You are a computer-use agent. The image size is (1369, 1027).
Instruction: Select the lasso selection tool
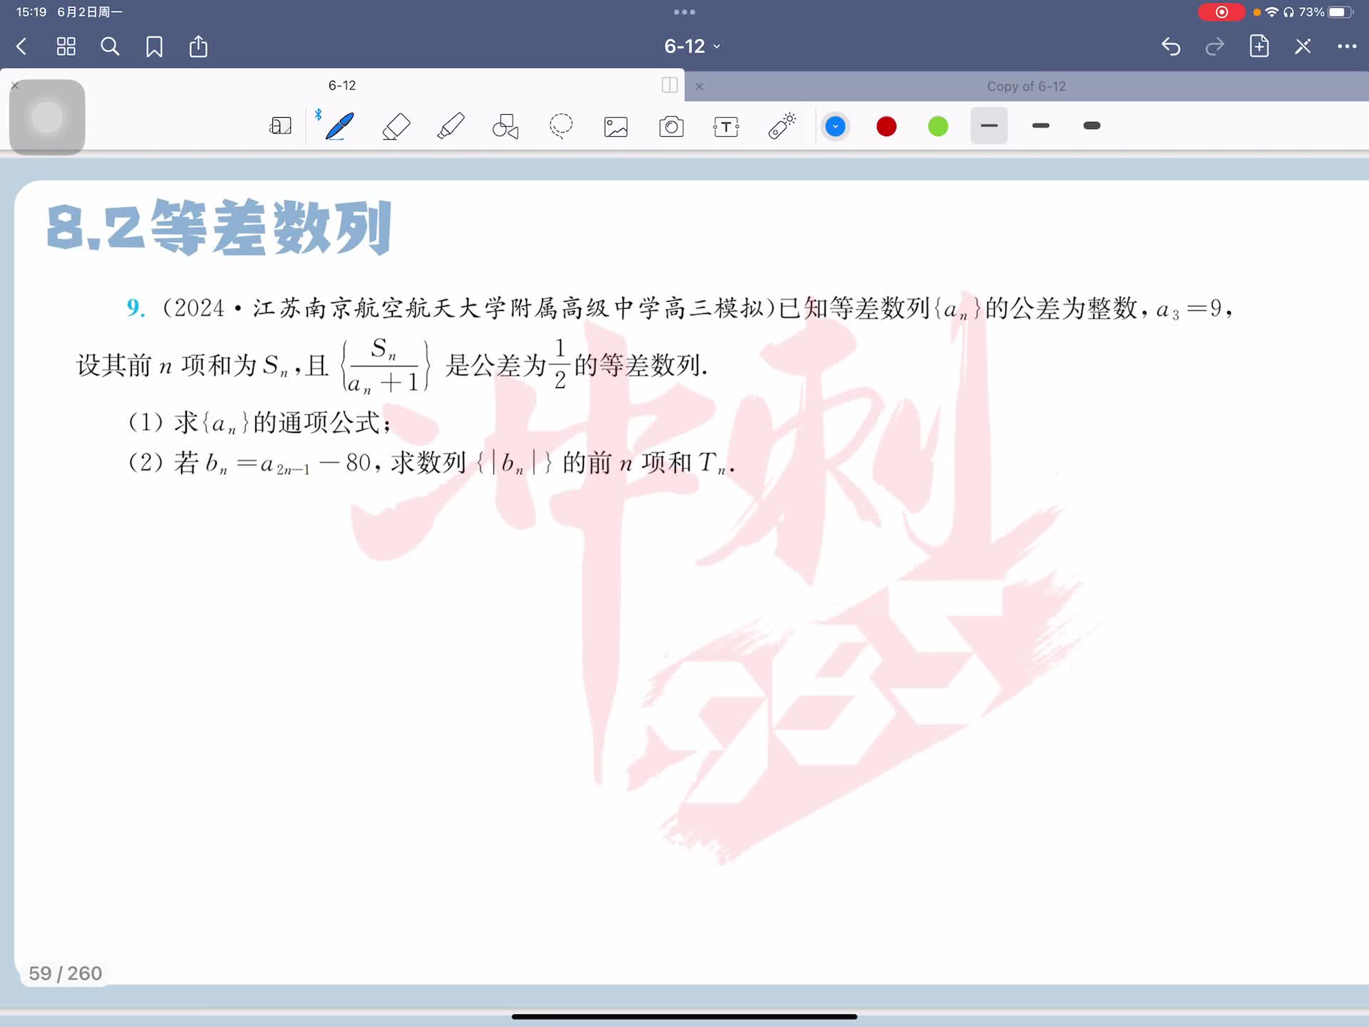pyautogui.click(x=561, y=126)
